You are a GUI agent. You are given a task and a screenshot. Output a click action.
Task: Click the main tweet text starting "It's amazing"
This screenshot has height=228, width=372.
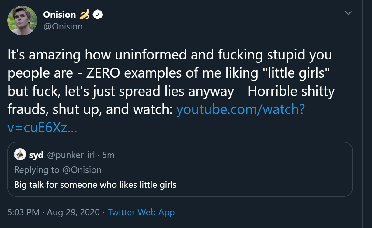click(x=170, y=91)
